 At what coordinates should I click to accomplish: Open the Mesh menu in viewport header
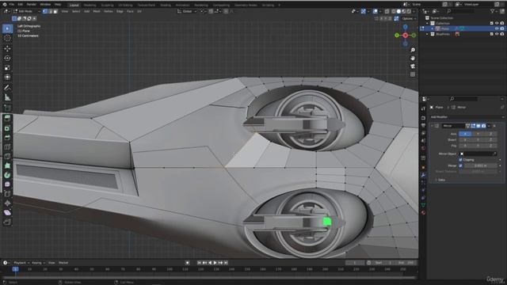coord(97,11)
